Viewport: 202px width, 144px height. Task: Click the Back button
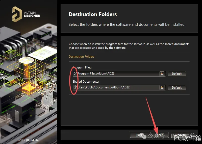[139, 135]
